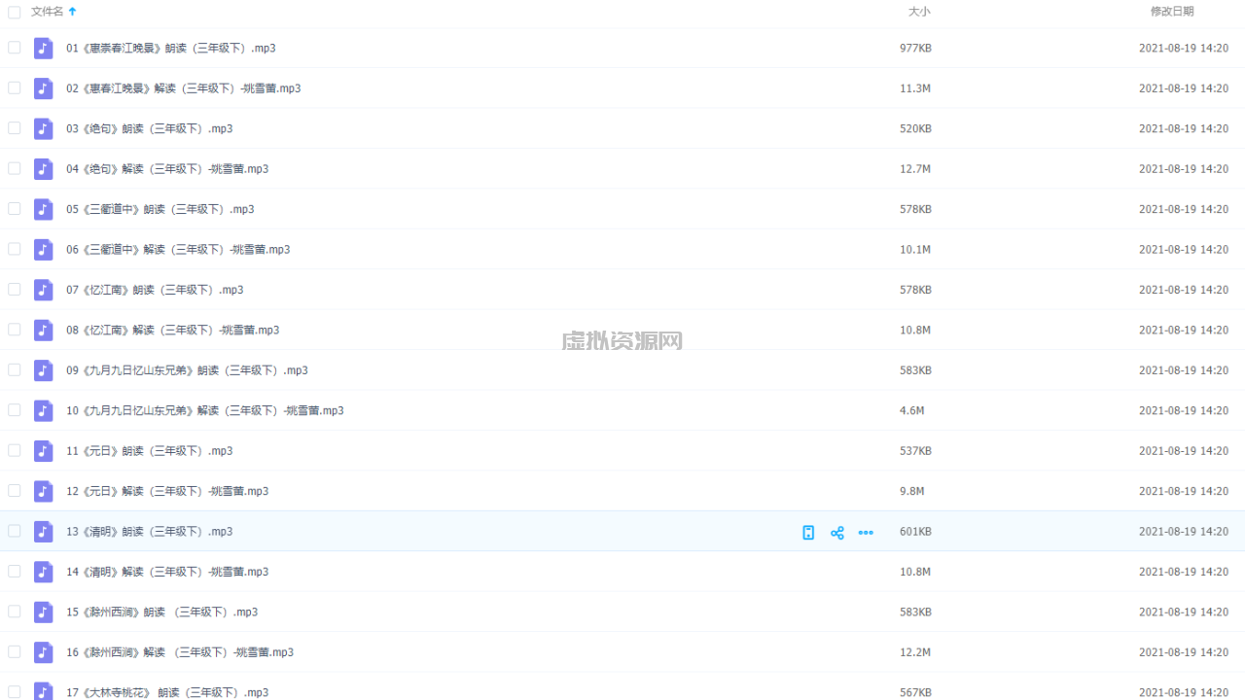
Task: Click the music icon for 04《绝句》解读
Action: click(x=43, y=169)
